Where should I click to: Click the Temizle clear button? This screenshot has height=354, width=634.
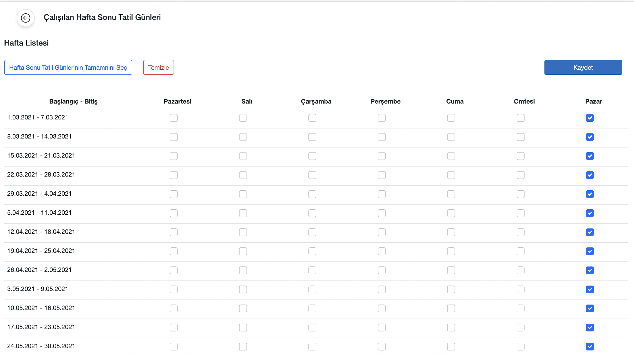(x=158, y=67)
